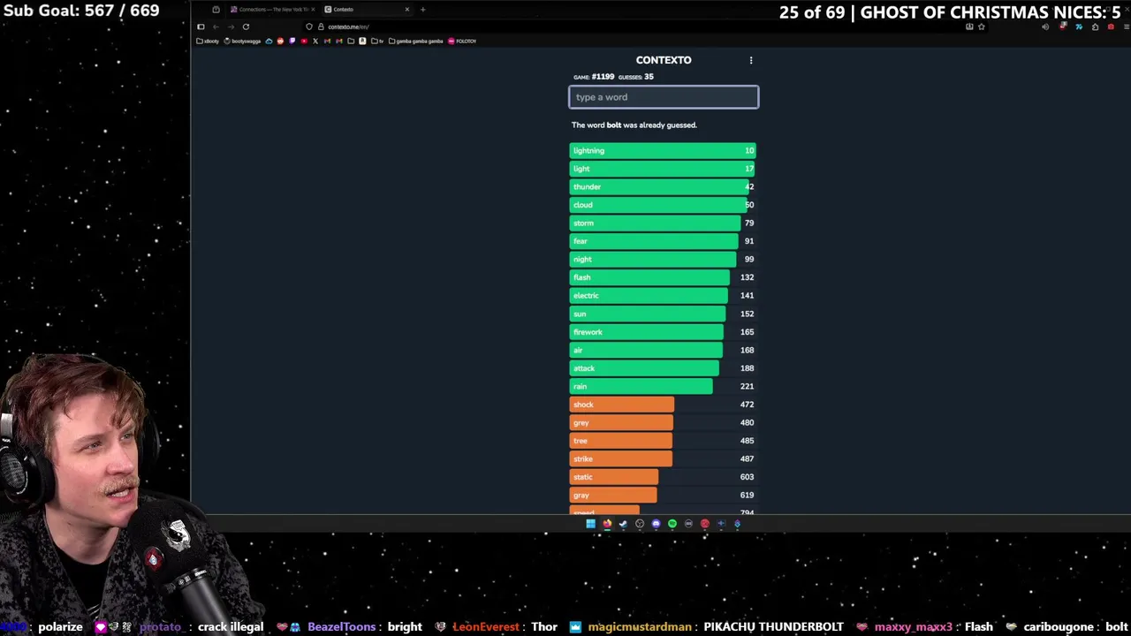Viewport: 1131px width, 636px height.
Task: Click the Windows Start button in taskbar
Action: tap(591, 524)
